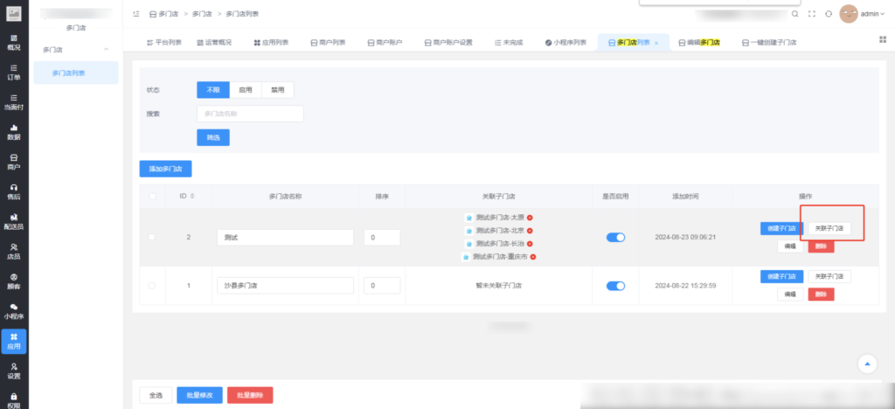This screenshot has height=409, width=895.
Task: Click 创建子门店 for the 沙县多门店 row
Action: click(x=781, y=277)
